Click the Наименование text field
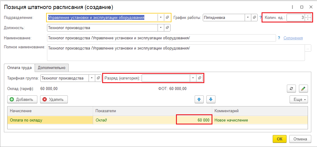The image size is (317, 147). tap(161, 38)
